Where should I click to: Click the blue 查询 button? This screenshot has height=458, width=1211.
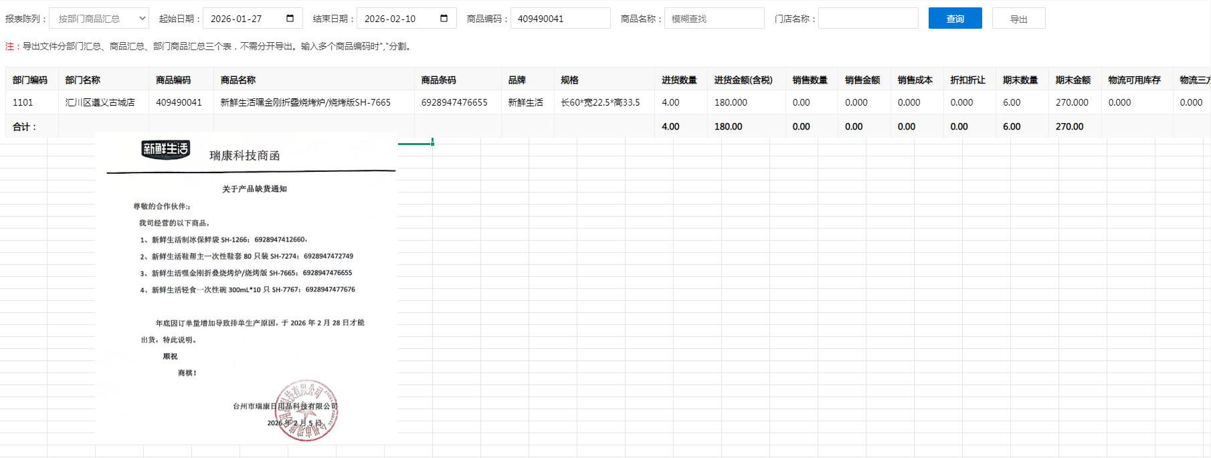pyautogui.click(x=955, y=18)
